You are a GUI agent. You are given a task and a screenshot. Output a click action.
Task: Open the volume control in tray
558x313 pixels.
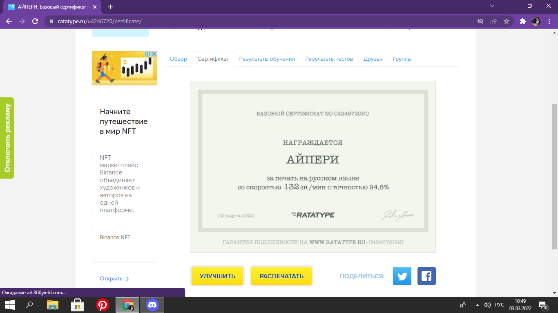(487, 305)
